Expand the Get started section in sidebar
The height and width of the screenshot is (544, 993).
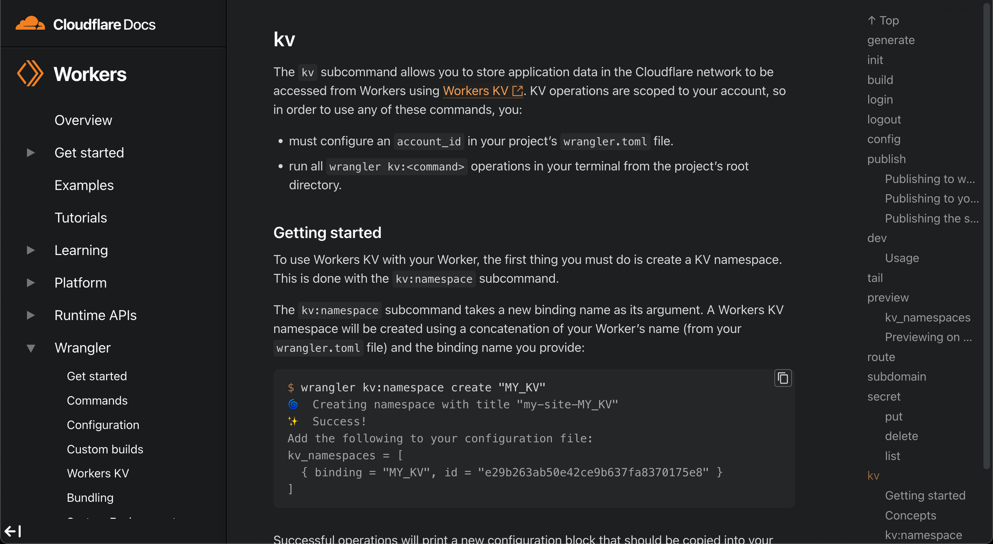coord(31,152)
